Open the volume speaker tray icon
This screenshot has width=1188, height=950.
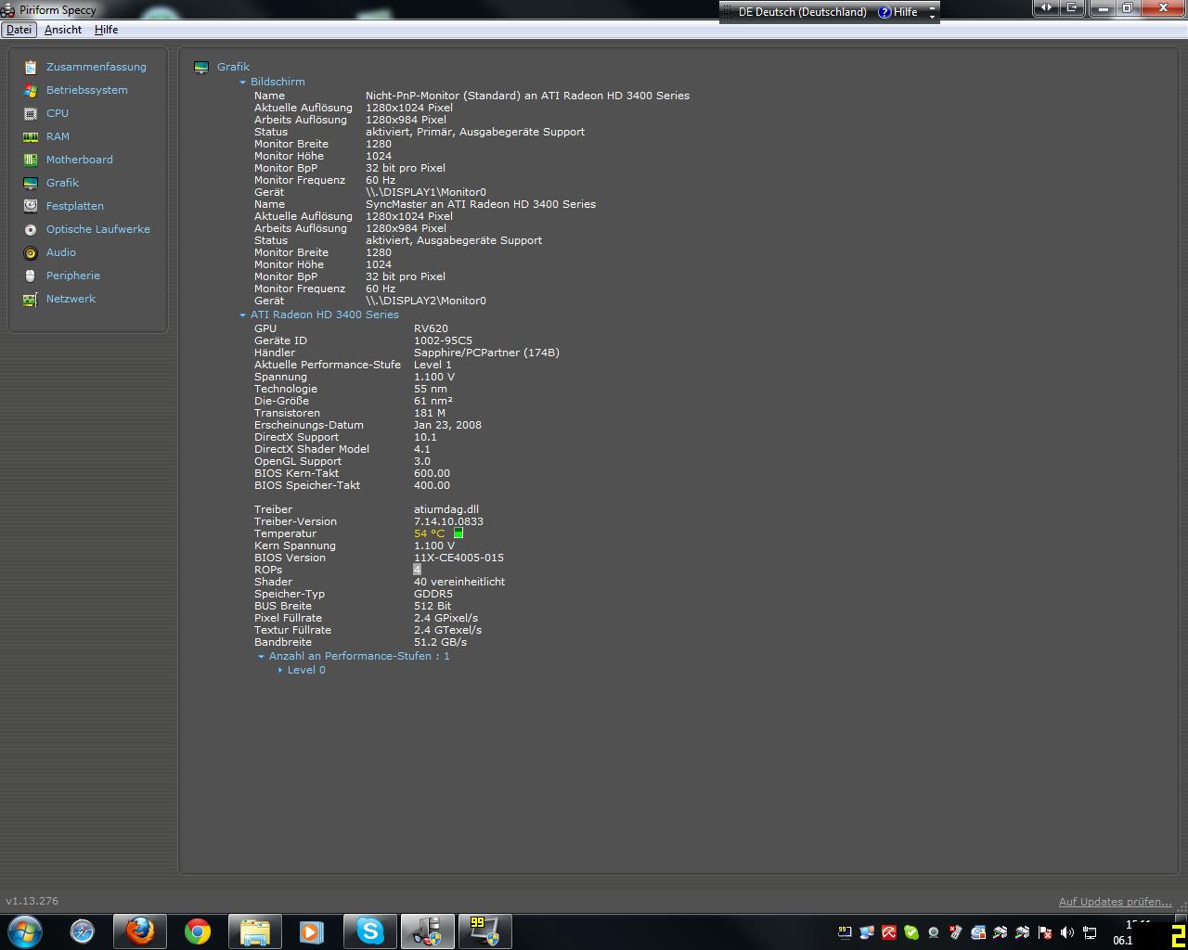[1067, 932]
